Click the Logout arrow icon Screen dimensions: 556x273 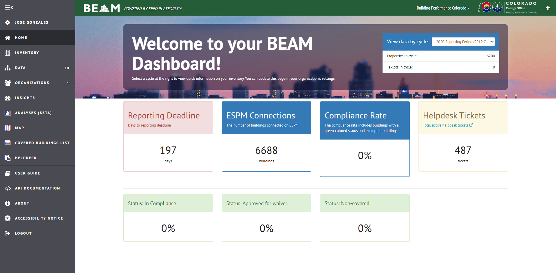point(8,233)
